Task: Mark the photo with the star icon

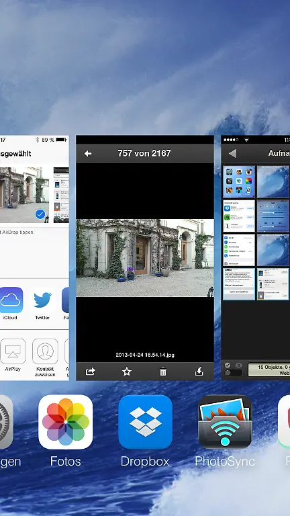Action: click(x=127, y=372)
